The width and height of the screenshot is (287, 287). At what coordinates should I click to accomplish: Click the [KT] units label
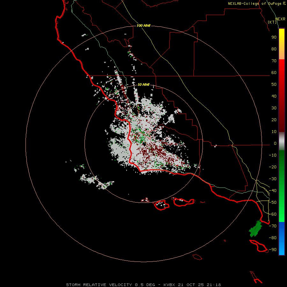pos(272,22)
